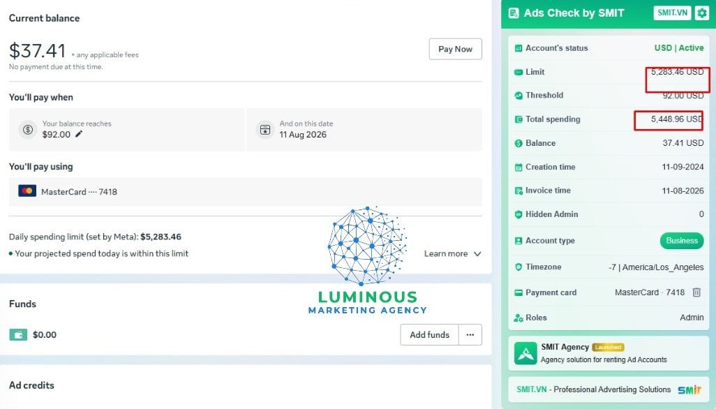
Task: Click the green Funds wallet icon
Action: (x=18, y=334)
